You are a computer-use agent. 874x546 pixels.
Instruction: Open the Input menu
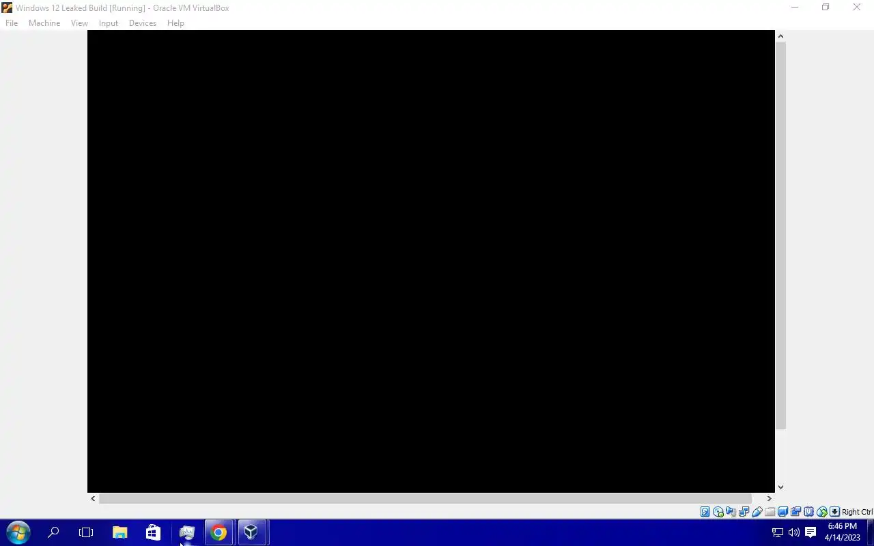click(x=109, y=23)
